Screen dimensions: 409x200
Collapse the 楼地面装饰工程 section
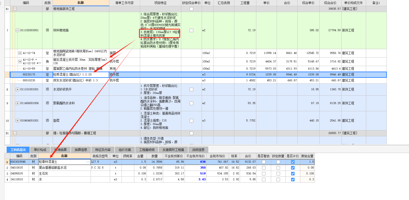(x=15, y=9)
